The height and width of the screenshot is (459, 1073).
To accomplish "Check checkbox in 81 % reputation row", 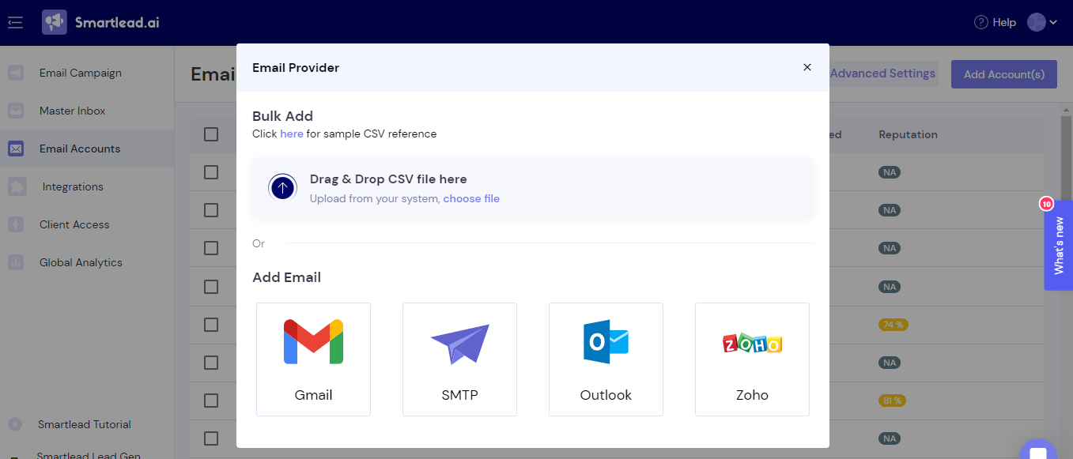I will [211, 401].
